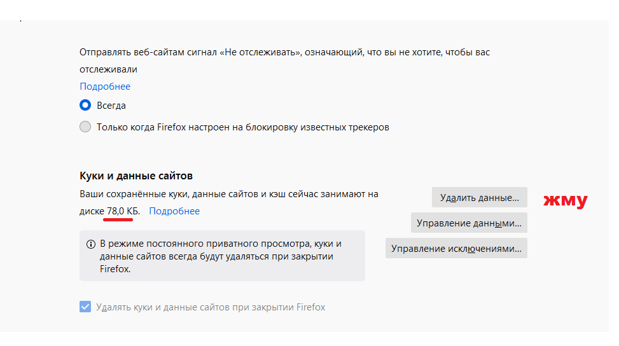This screenshot has height=346, width=619.
Task: Click the "Управление данными…" button
Action: pos(469,223)
